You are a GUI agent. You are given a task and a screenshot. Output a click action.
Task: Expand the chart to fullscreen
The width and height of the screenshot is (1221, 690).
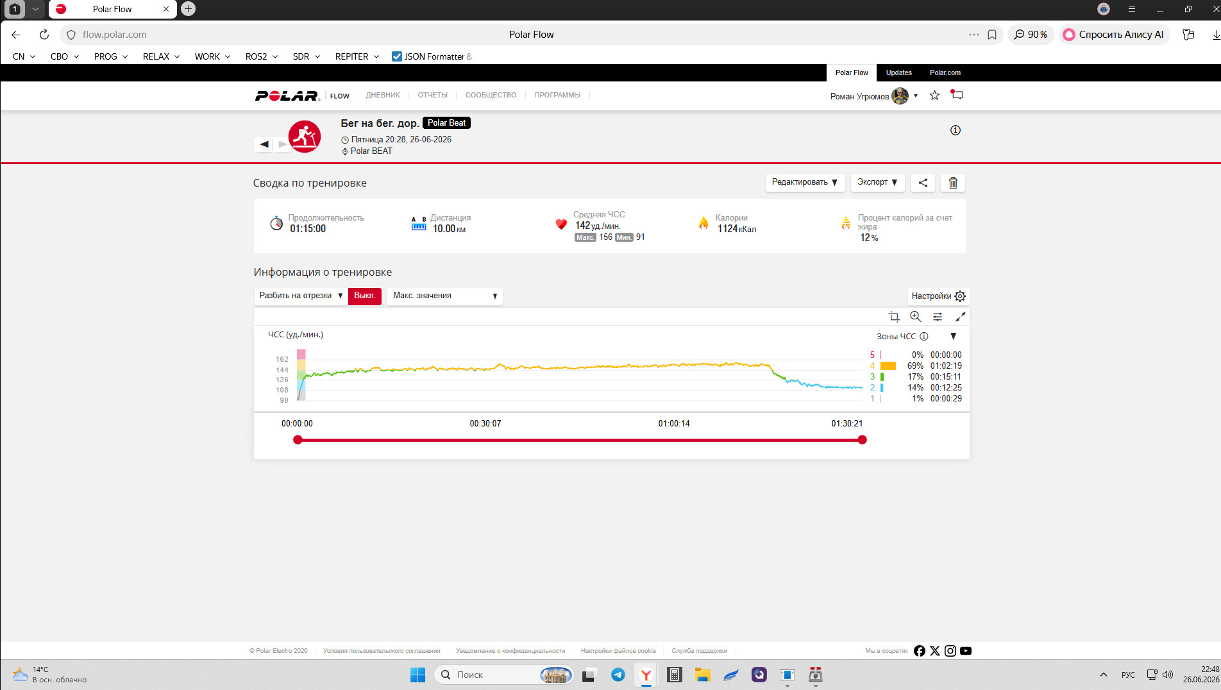(960, 317)
